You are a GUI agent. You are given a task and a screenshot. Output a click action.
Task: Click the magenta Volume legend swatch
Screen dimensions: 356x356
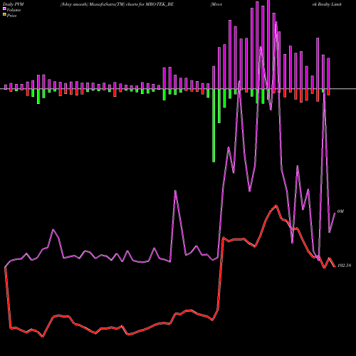[x=4, y=9]
